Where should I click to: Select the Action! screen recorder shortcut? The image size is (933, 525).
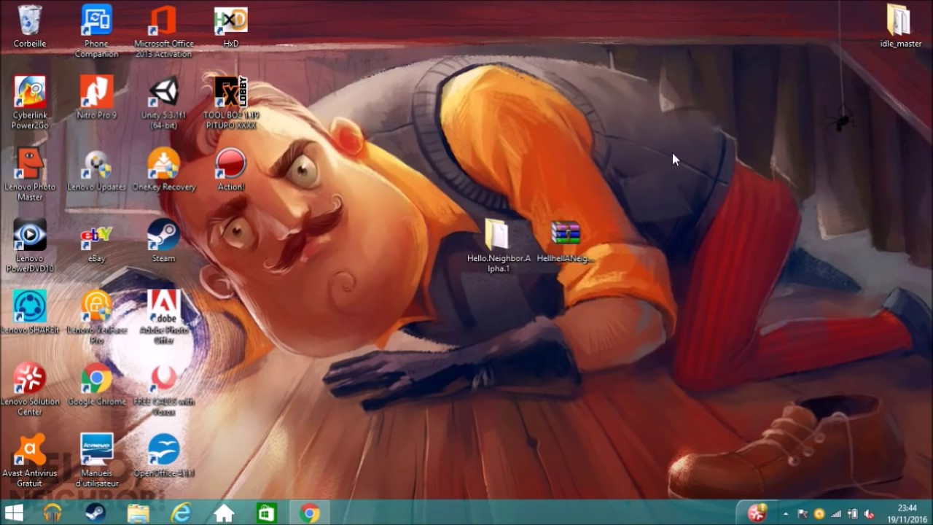click(x=230, y=169)
